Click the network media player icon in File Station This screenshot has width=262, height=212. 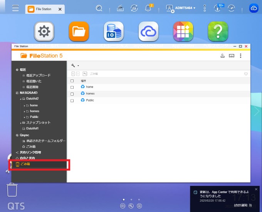232,56
